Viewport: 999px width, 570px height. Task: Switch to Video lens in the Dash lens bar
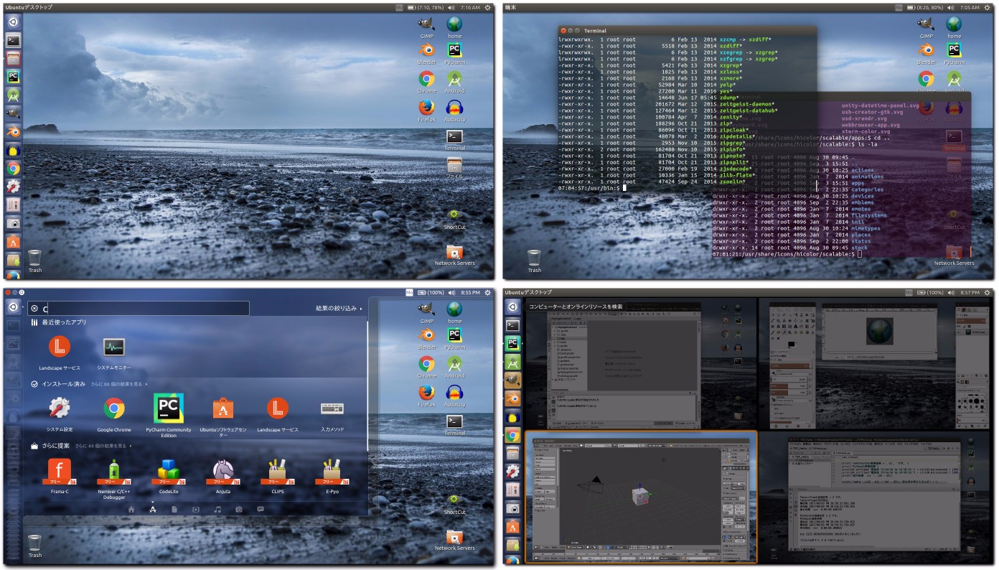tap(196, 509)
